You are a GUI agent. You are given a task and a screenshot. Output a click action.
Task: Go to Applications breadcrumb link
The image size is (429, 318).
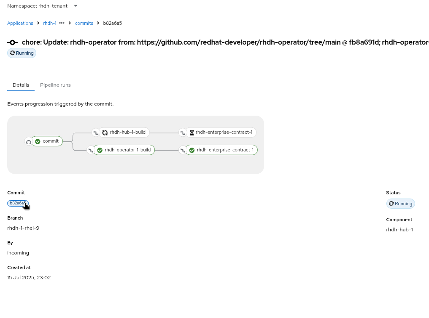tap(20, 23)
